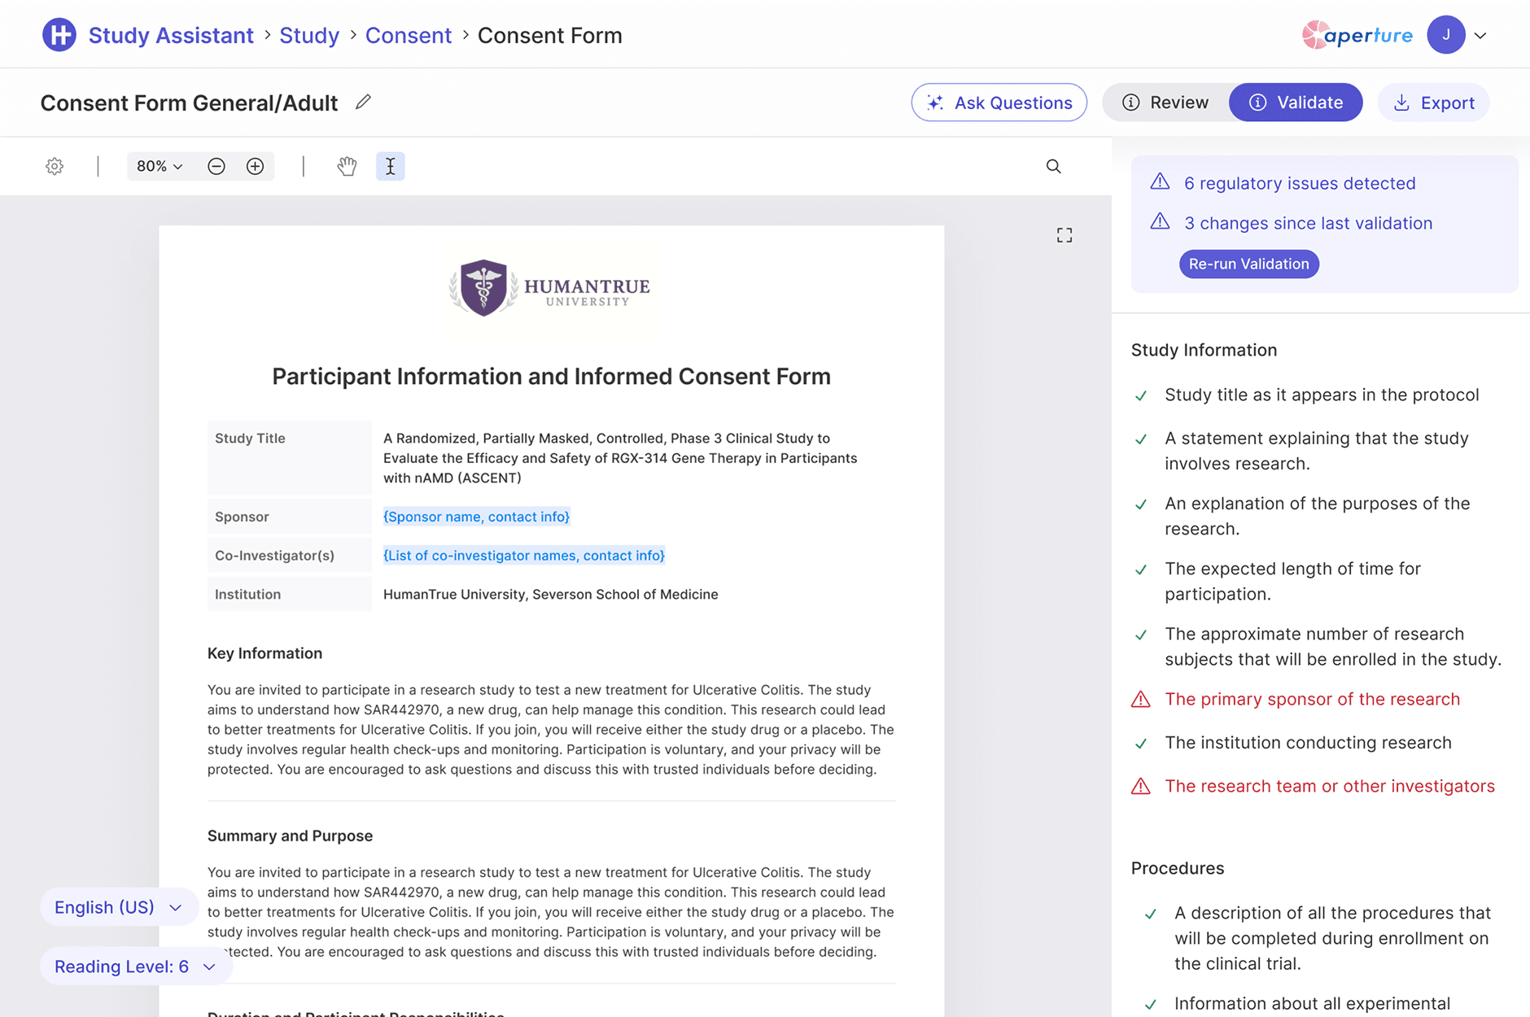Click 'The research team or other investigators' issue
1530x1017 pixels.
click(x=1330, y=787)
